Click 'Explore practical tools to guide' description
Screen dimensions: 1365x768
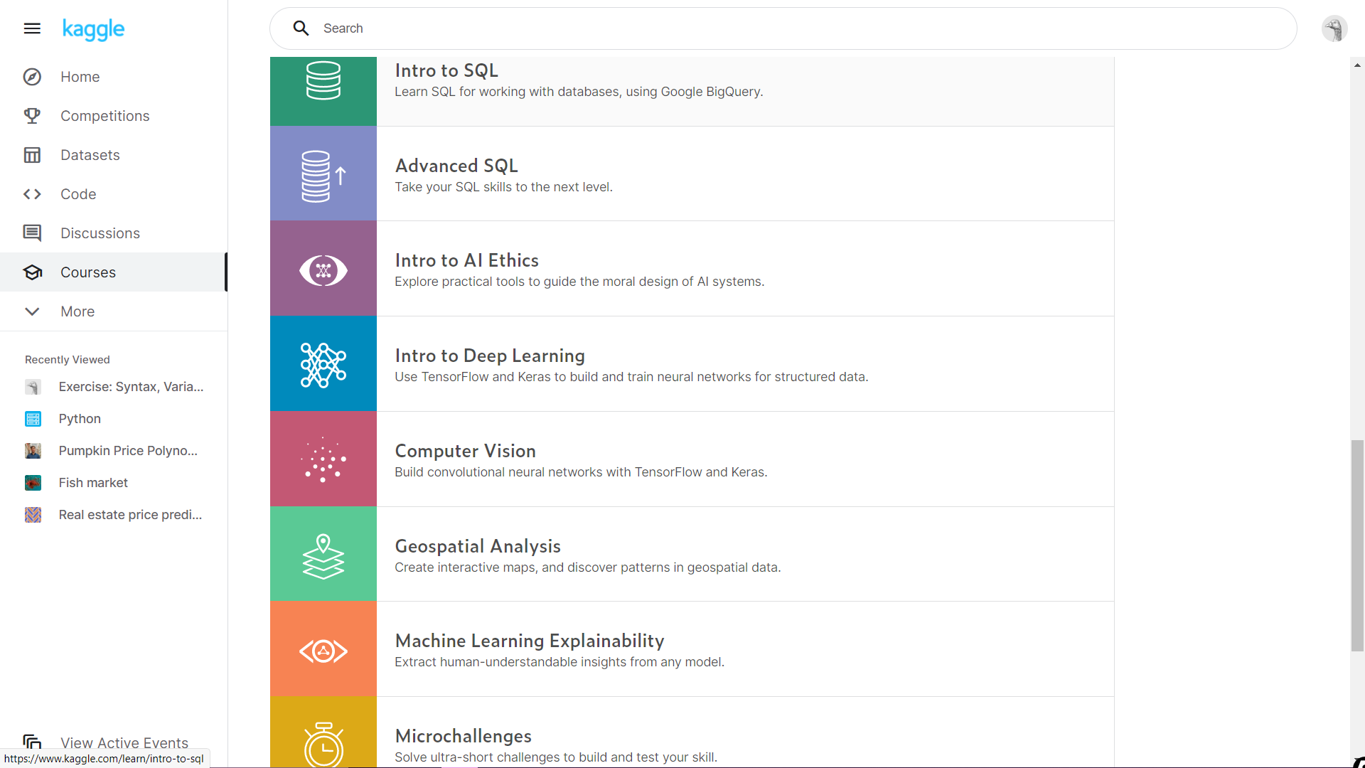(579, 282)
